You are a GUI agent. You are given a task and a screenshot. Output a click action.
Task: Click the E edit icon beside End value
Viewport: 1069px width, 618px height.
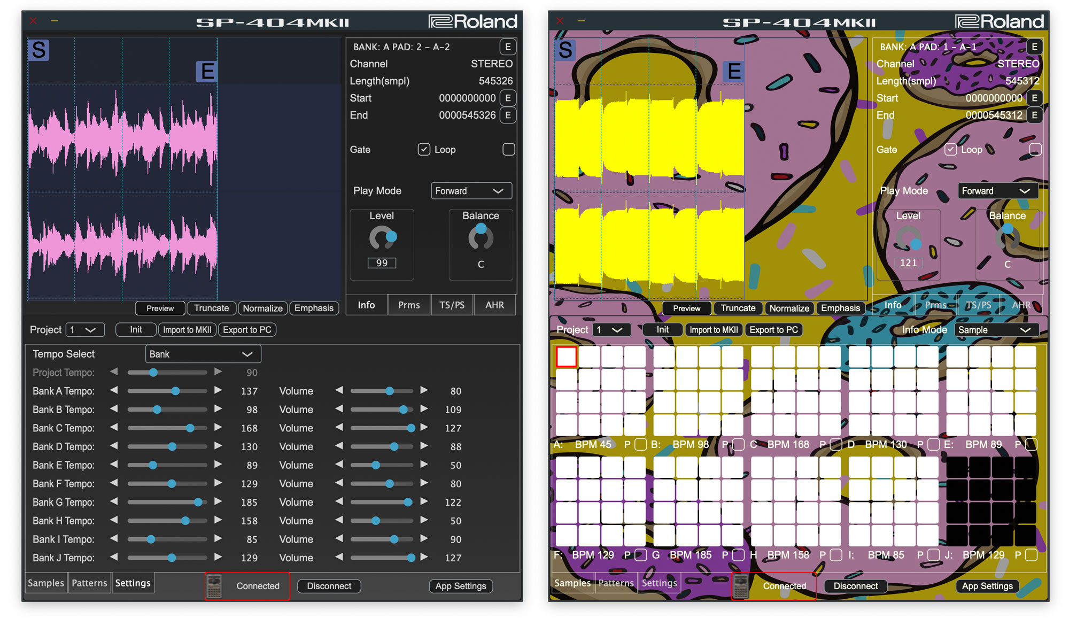(507, 115)
